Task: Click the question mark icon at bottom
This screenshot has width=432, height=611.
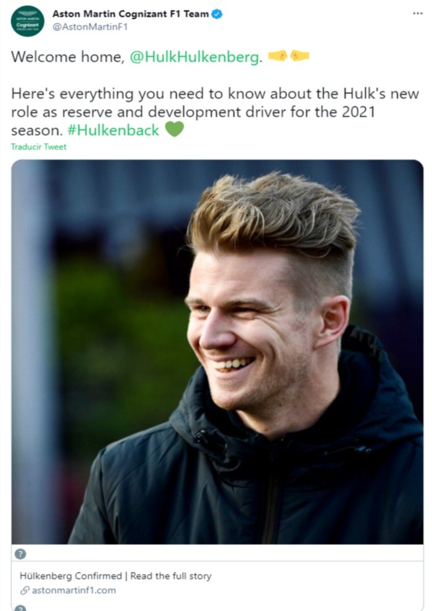Action: pyautogui.click(x=20, y=608)
